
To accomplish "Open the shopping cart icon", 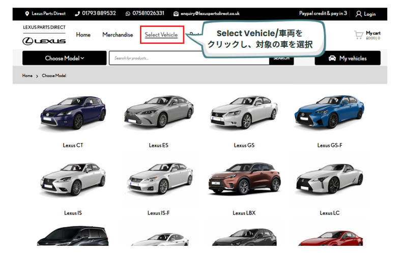I will (359, 35).
